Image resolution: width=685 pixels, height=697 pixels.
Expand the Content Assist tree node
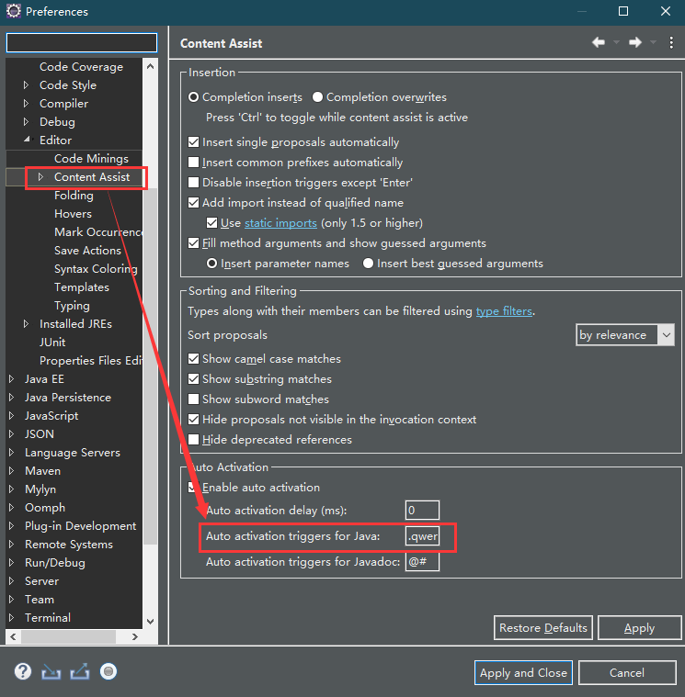40,176
